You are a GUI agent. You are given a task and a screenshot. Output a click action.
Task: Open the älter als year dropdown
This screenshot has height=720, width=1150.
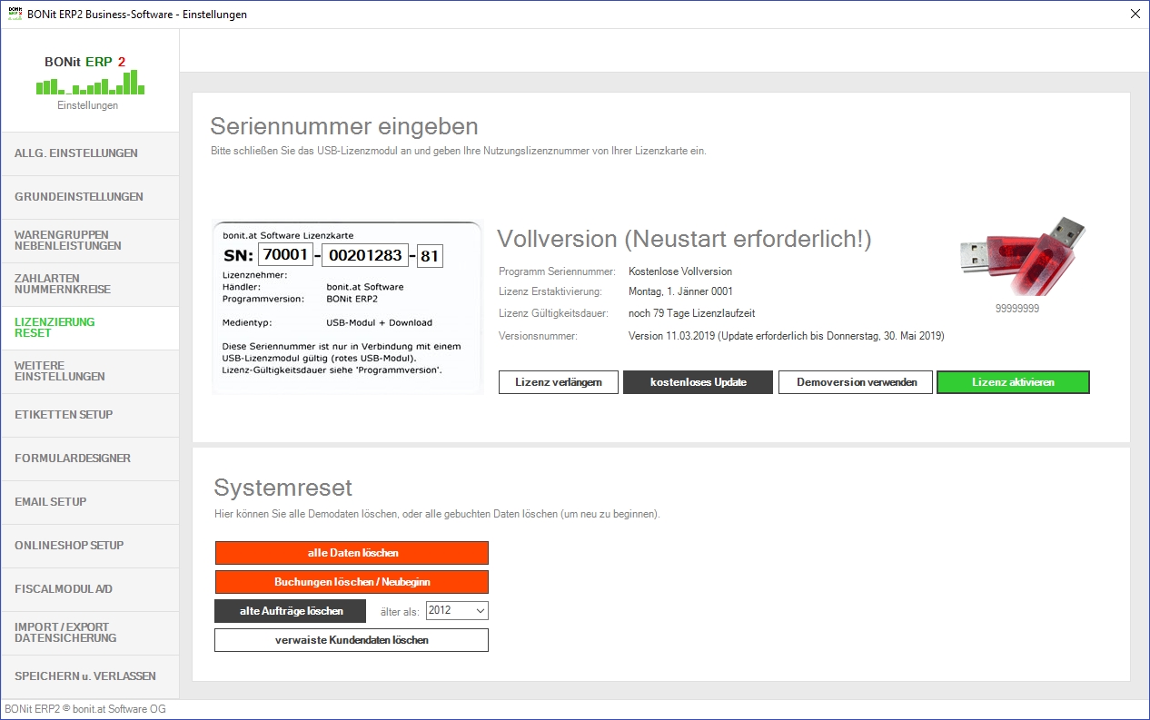pyautogui.click(x=457, y=611)
